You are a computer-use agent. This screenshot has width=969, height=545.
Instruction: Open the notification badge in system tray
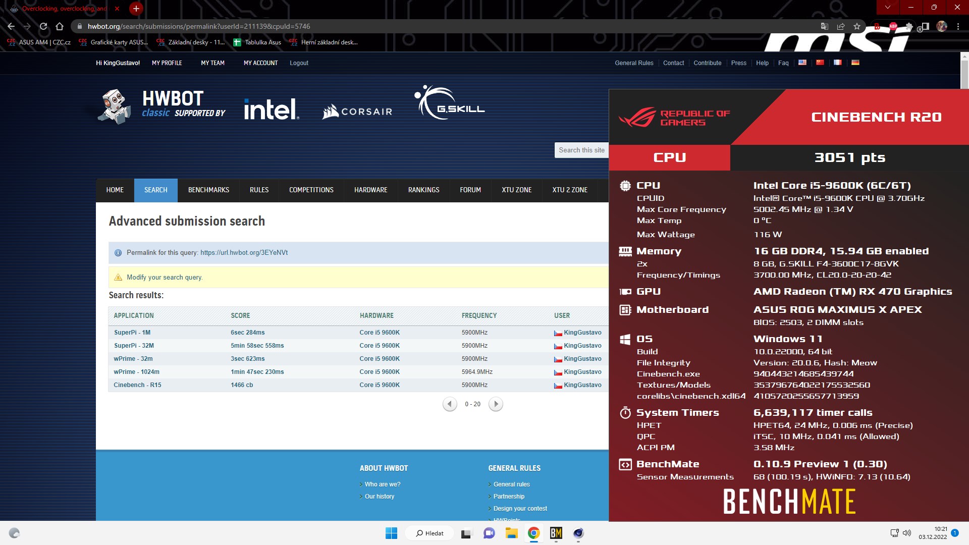click(955, 533)
